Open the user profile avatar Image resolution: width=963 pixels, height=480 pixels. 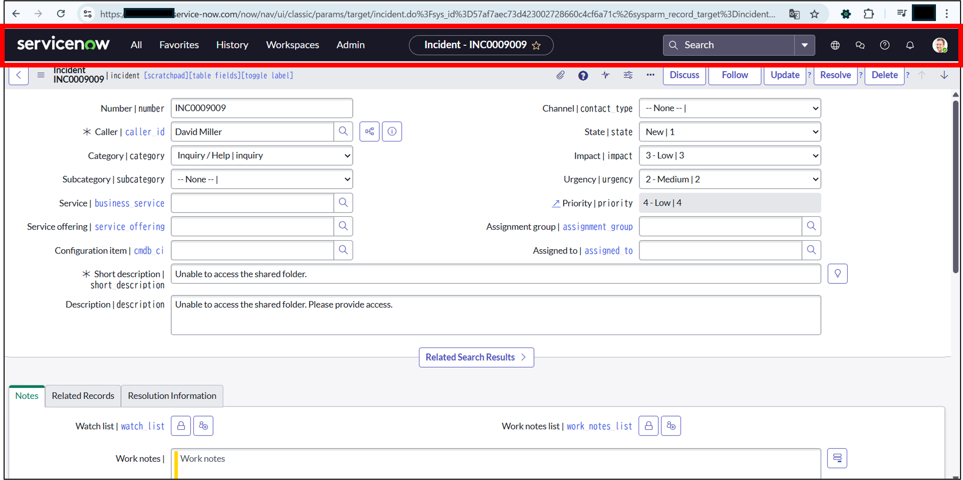pos(940,45)
